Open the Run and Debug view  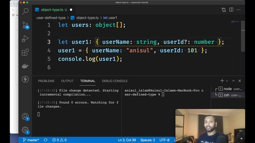[x=25, y=39]
